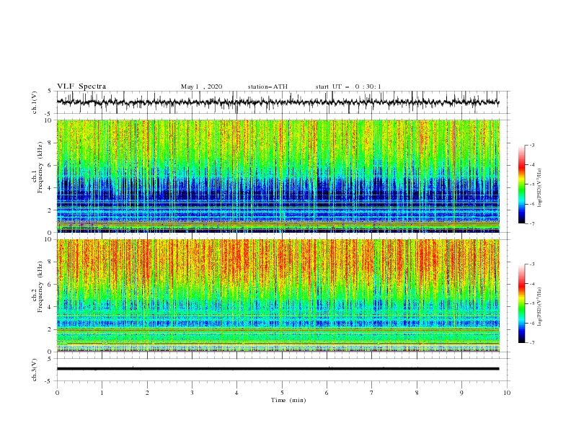Click time axis tick label "2"
The height and width of the screenshot is (441, 571).
[x=147, y=393]
